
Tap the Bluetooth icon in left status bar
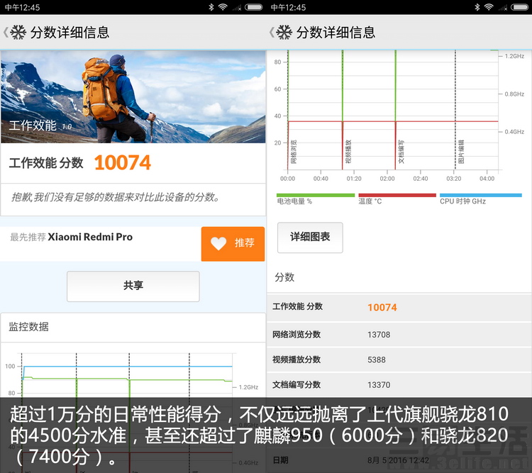tap(211, 7)
